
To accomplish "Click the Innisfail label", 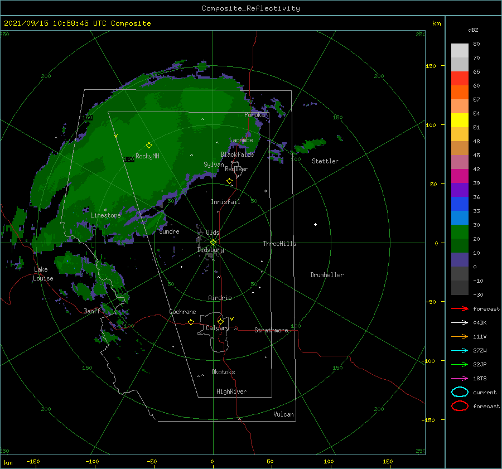I will tap(225, 202).
